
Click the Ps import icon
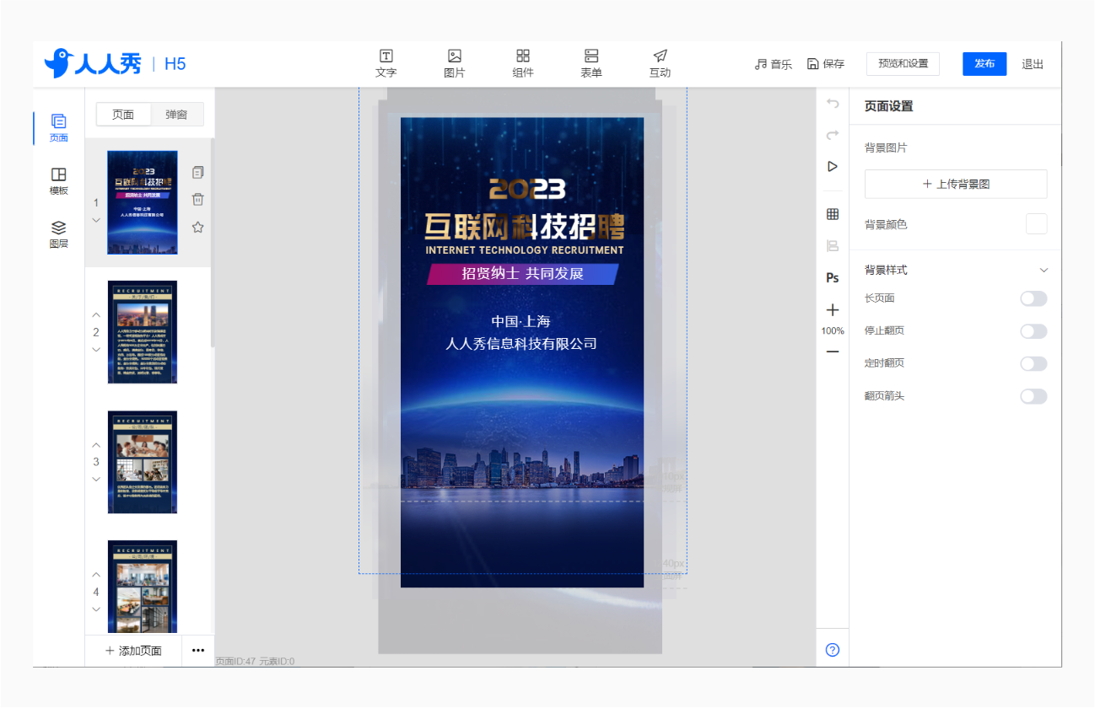tap(833, 277)
